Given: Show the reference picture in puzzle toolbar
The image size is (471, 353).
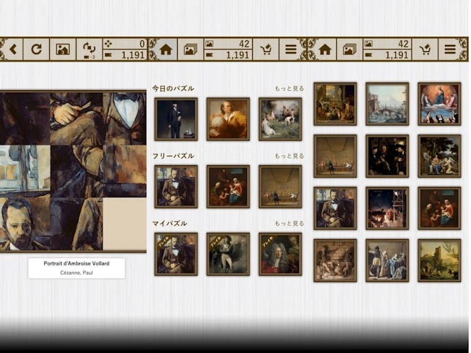Looking at the screenshot, I should pos(62,49).
